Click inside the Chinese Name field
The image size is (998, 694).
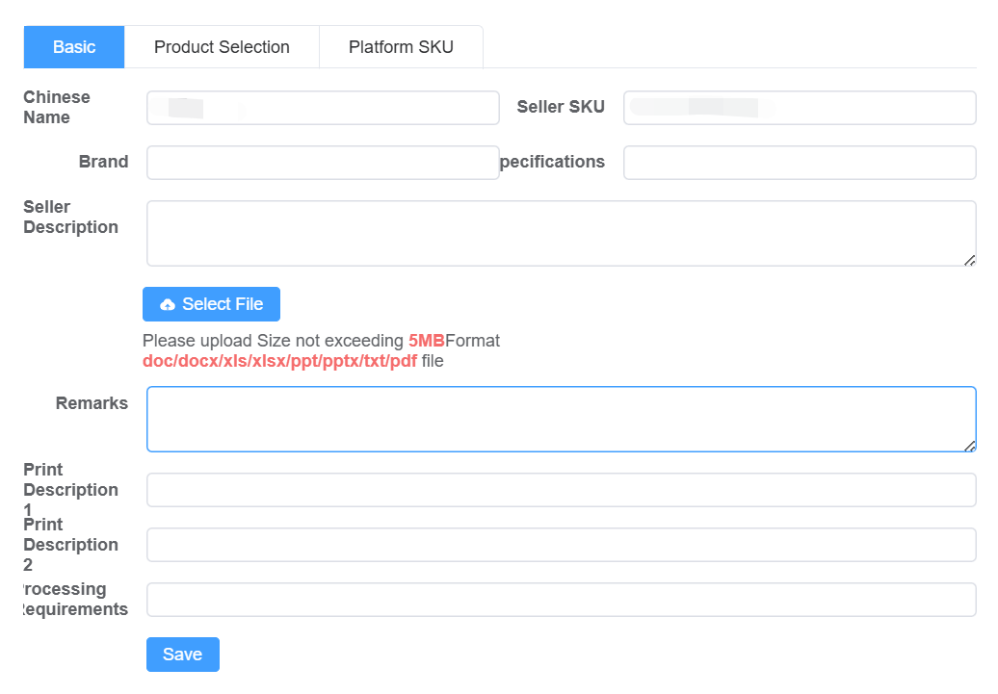(322, 107)
